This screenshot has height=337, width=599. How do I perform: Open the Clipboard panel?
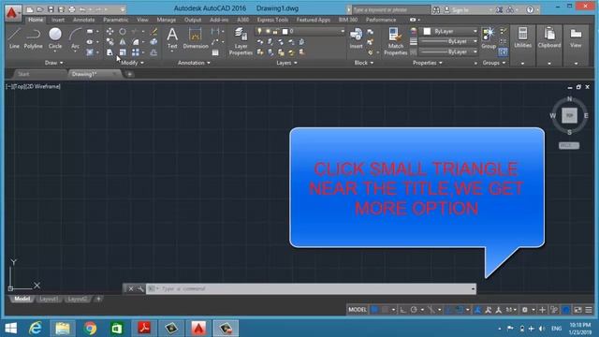[549, 38]
